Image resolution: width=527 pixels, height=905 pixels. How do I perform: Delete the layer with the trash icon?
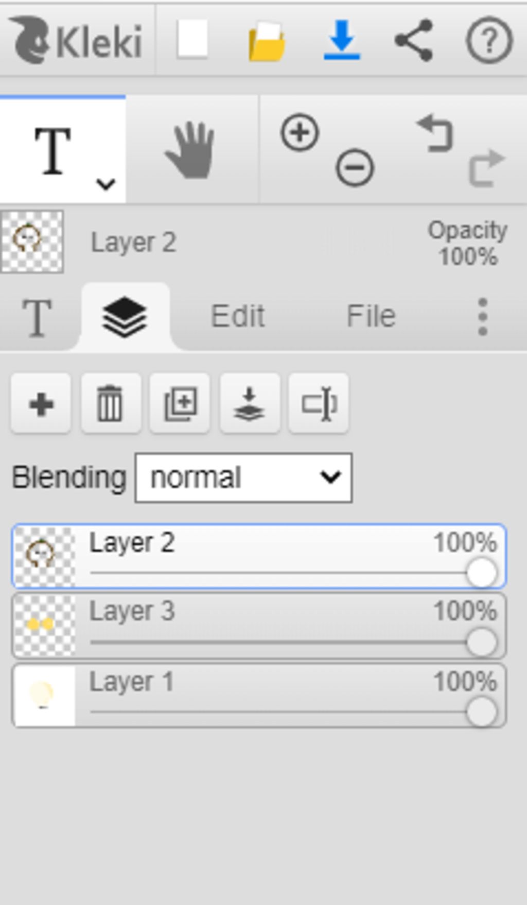(111, 404)
